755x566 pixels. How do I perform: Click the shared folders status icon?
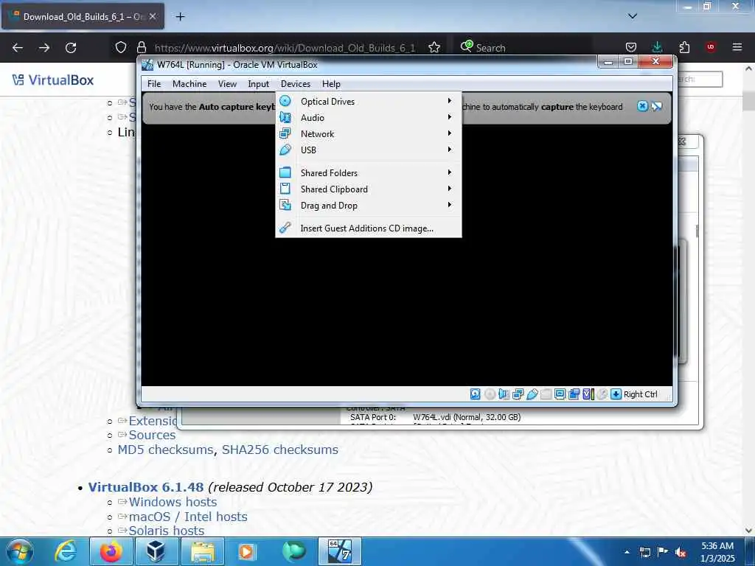(546, 394)
